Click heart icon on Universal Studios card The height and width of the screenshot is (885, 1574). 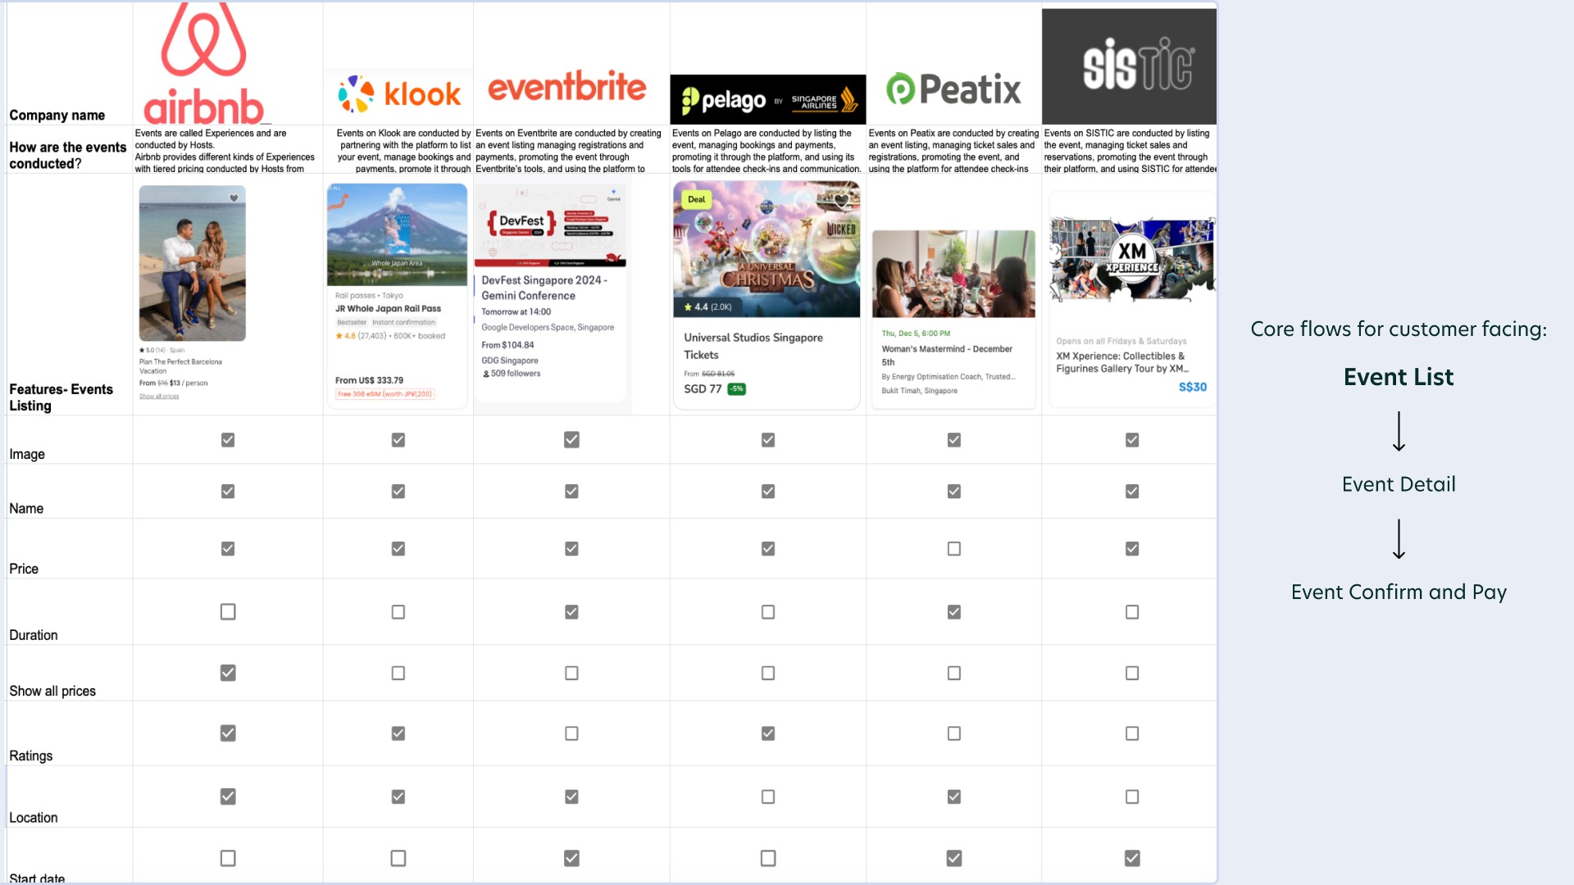[841, 199]
